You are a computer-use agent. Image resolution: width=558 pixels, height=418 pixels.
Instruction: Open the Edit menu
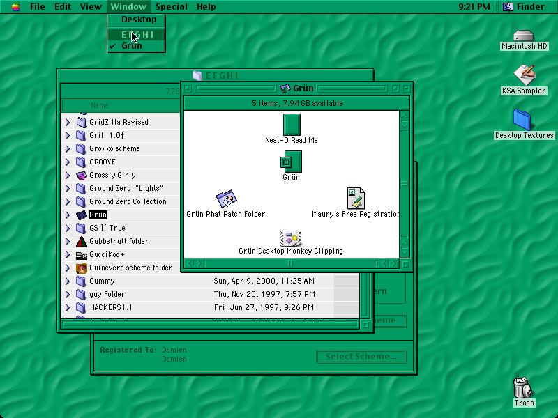point(63,6)
